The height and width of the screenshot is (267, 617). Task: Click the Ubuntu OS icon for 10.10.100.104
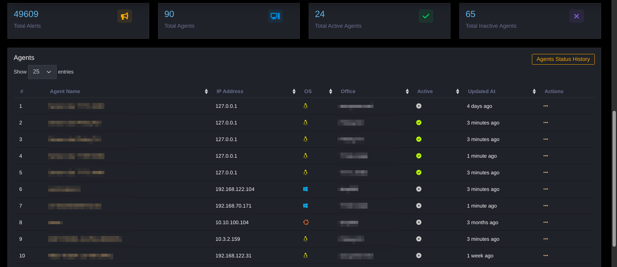click(306, 222)
